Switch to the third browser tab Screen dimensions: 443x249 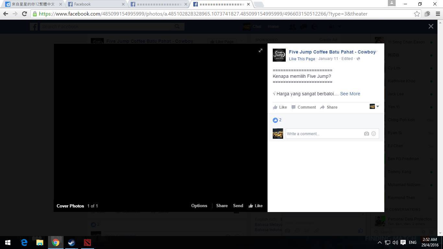point(159,4)
